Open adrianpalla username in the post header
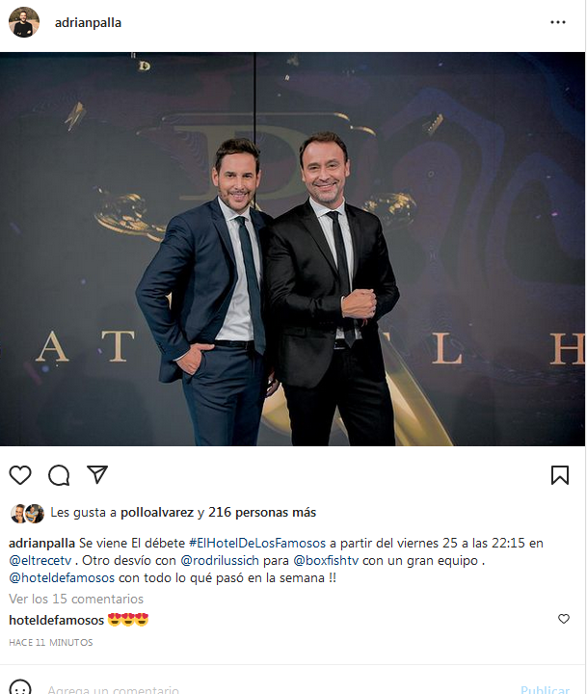The width and height of the screenshot is (587, 694). coord(88,22)
